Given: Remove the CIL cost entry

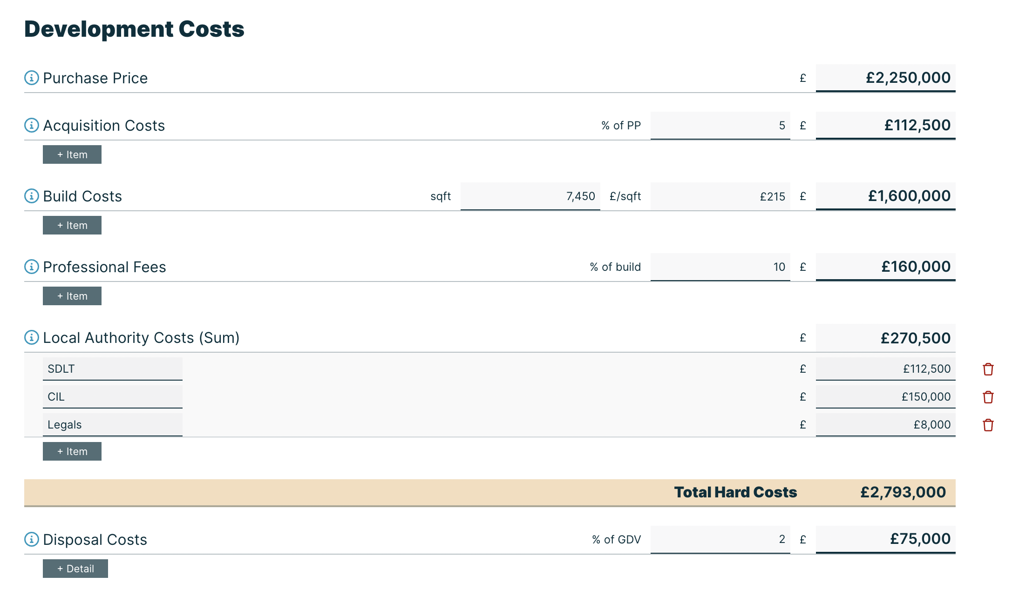Looking at the screenshot, I should tap(988, 397).
